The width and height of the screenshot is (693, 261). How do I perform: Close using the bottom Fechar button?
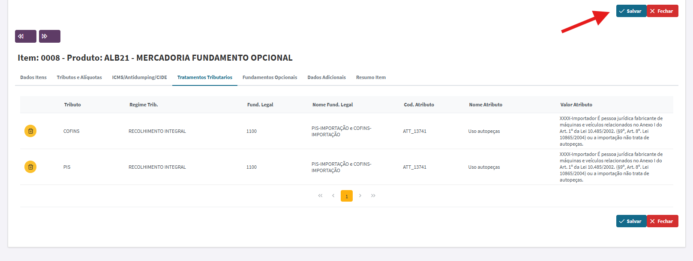[663, 221]
